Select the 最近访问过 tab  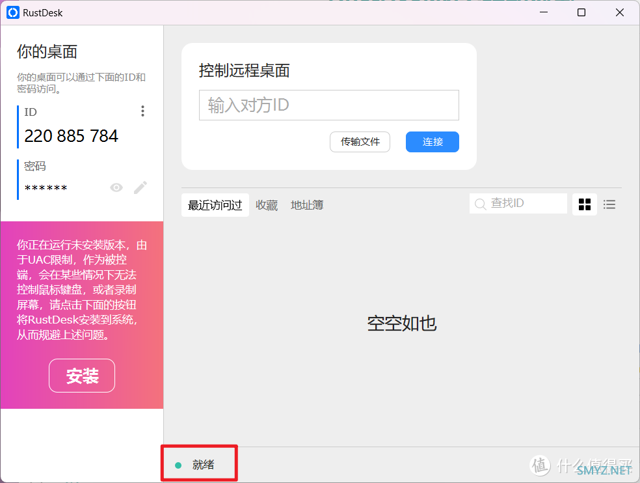[215, 205]
